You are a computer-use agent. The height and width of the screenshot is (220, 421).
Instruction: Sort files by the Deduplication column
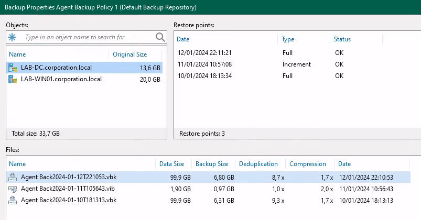258,164
